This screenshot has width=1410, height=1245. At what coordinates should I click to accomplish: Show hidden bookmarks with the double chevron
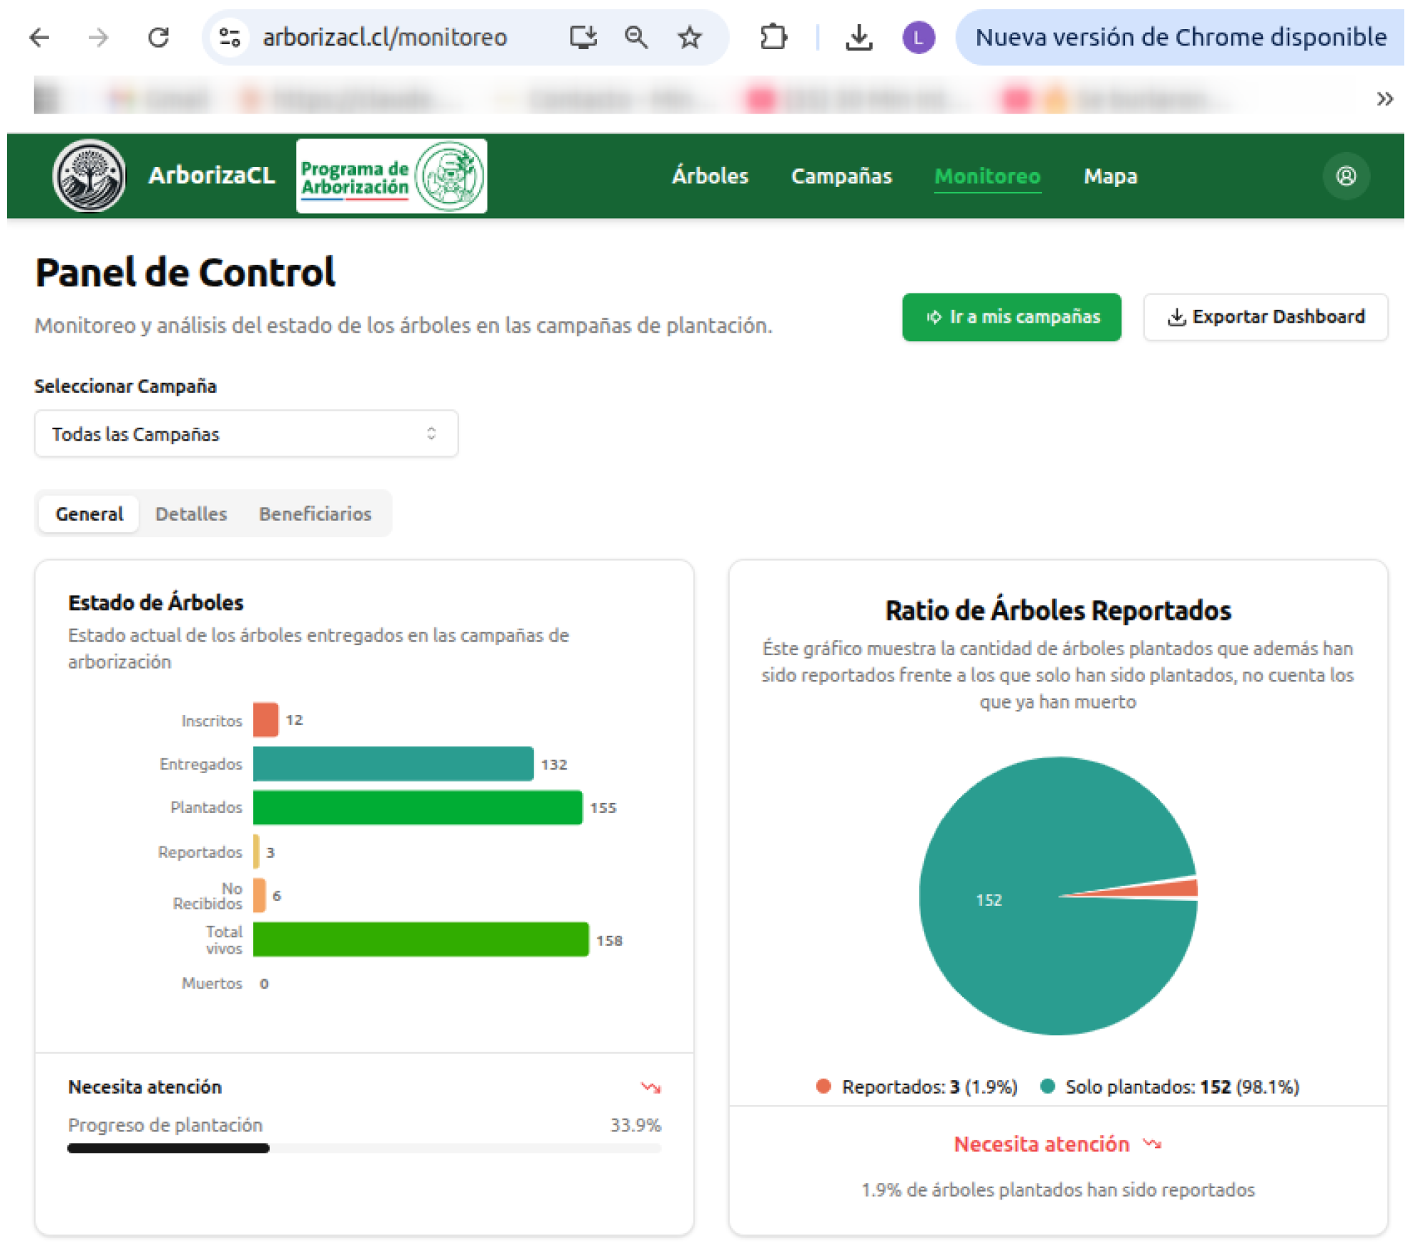point(1384,99)
